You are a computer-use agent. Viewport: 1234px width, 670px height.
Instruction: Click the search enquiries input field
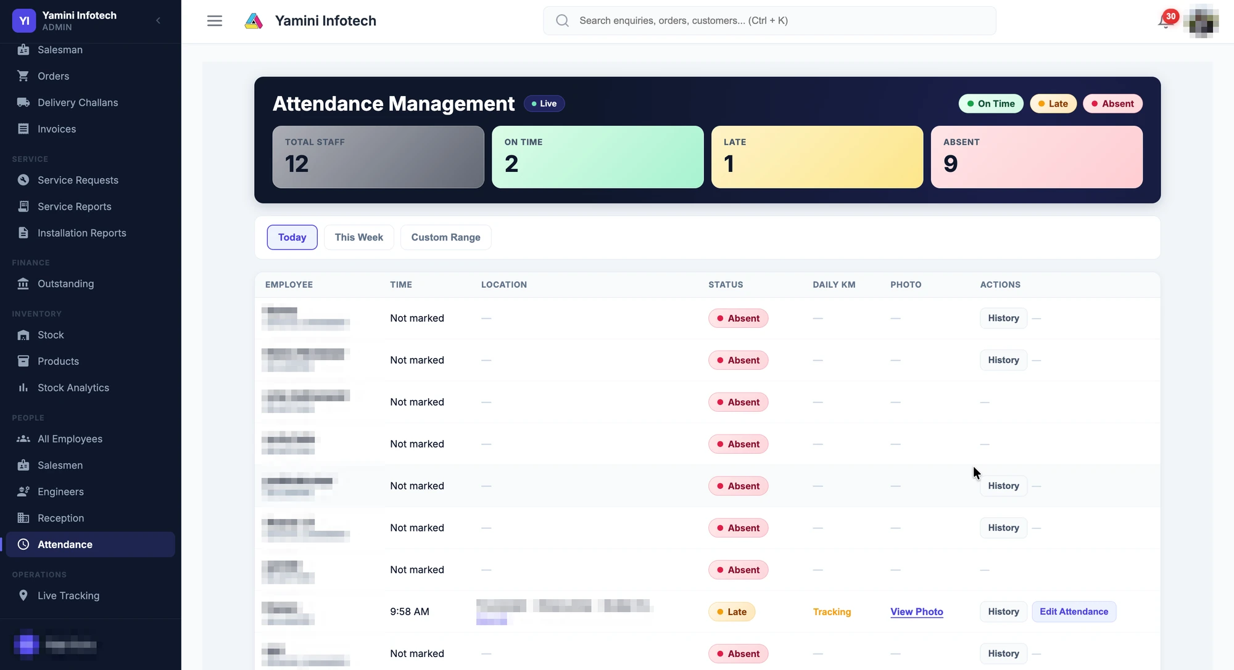coord(769,20)
